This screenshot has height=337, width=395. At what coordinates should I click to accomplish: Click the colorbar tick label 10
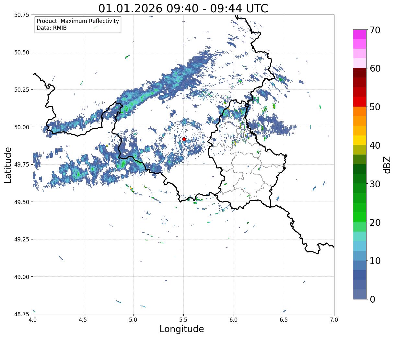coord(375,261)
